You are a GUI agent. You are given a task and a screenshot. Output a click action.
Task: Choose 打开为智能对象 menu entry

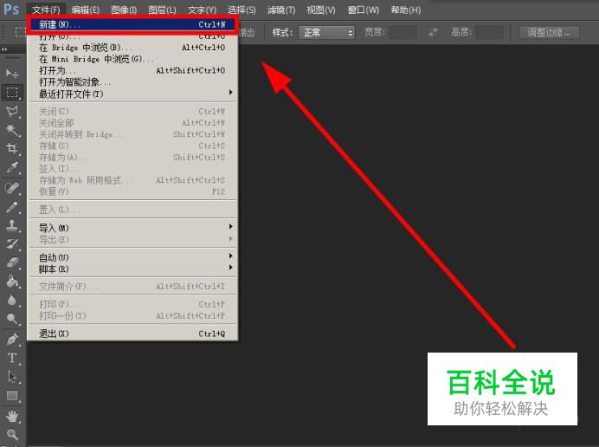(x=132, y=81)
